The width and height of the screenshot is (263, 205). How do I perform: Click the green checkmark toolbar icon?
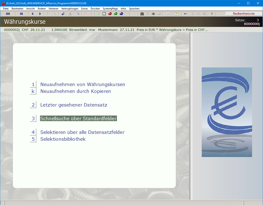pyautogui.click(x=99, y=14)
